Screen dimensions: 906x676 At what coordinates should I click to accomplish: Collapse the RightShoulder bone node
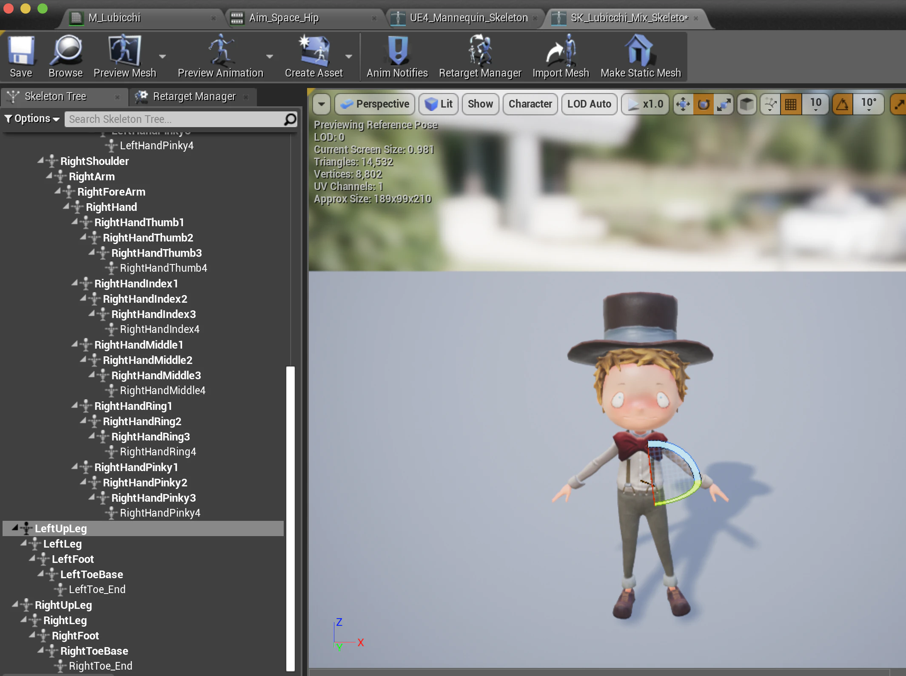[x=41, y=161]
